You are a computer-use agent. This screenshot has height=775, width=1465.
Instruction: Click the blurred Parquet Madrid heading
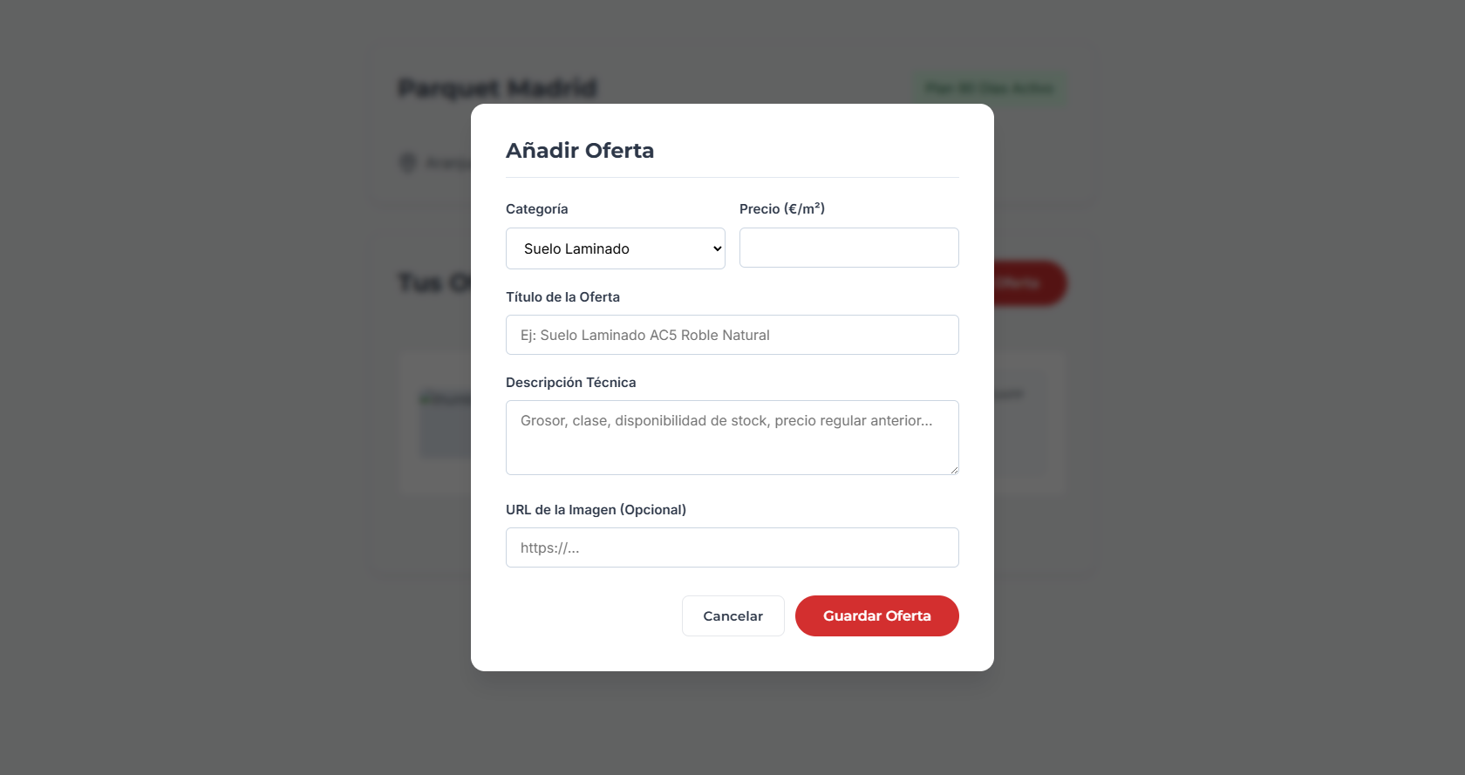(x=497, y=88)
